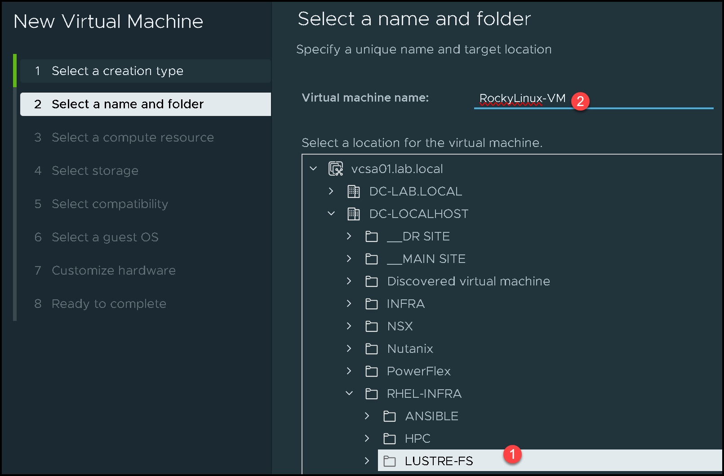Expand the __DR SITE folder

click(349, 236)
